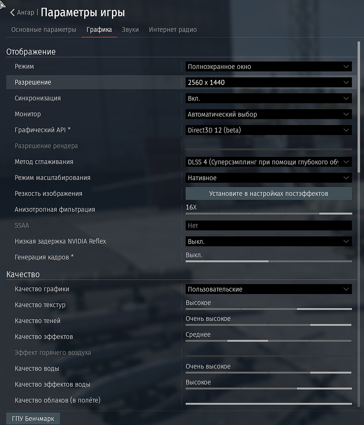Expand the Синхронизация dropdown
364x425 pixels.
[x=268, y=98]
